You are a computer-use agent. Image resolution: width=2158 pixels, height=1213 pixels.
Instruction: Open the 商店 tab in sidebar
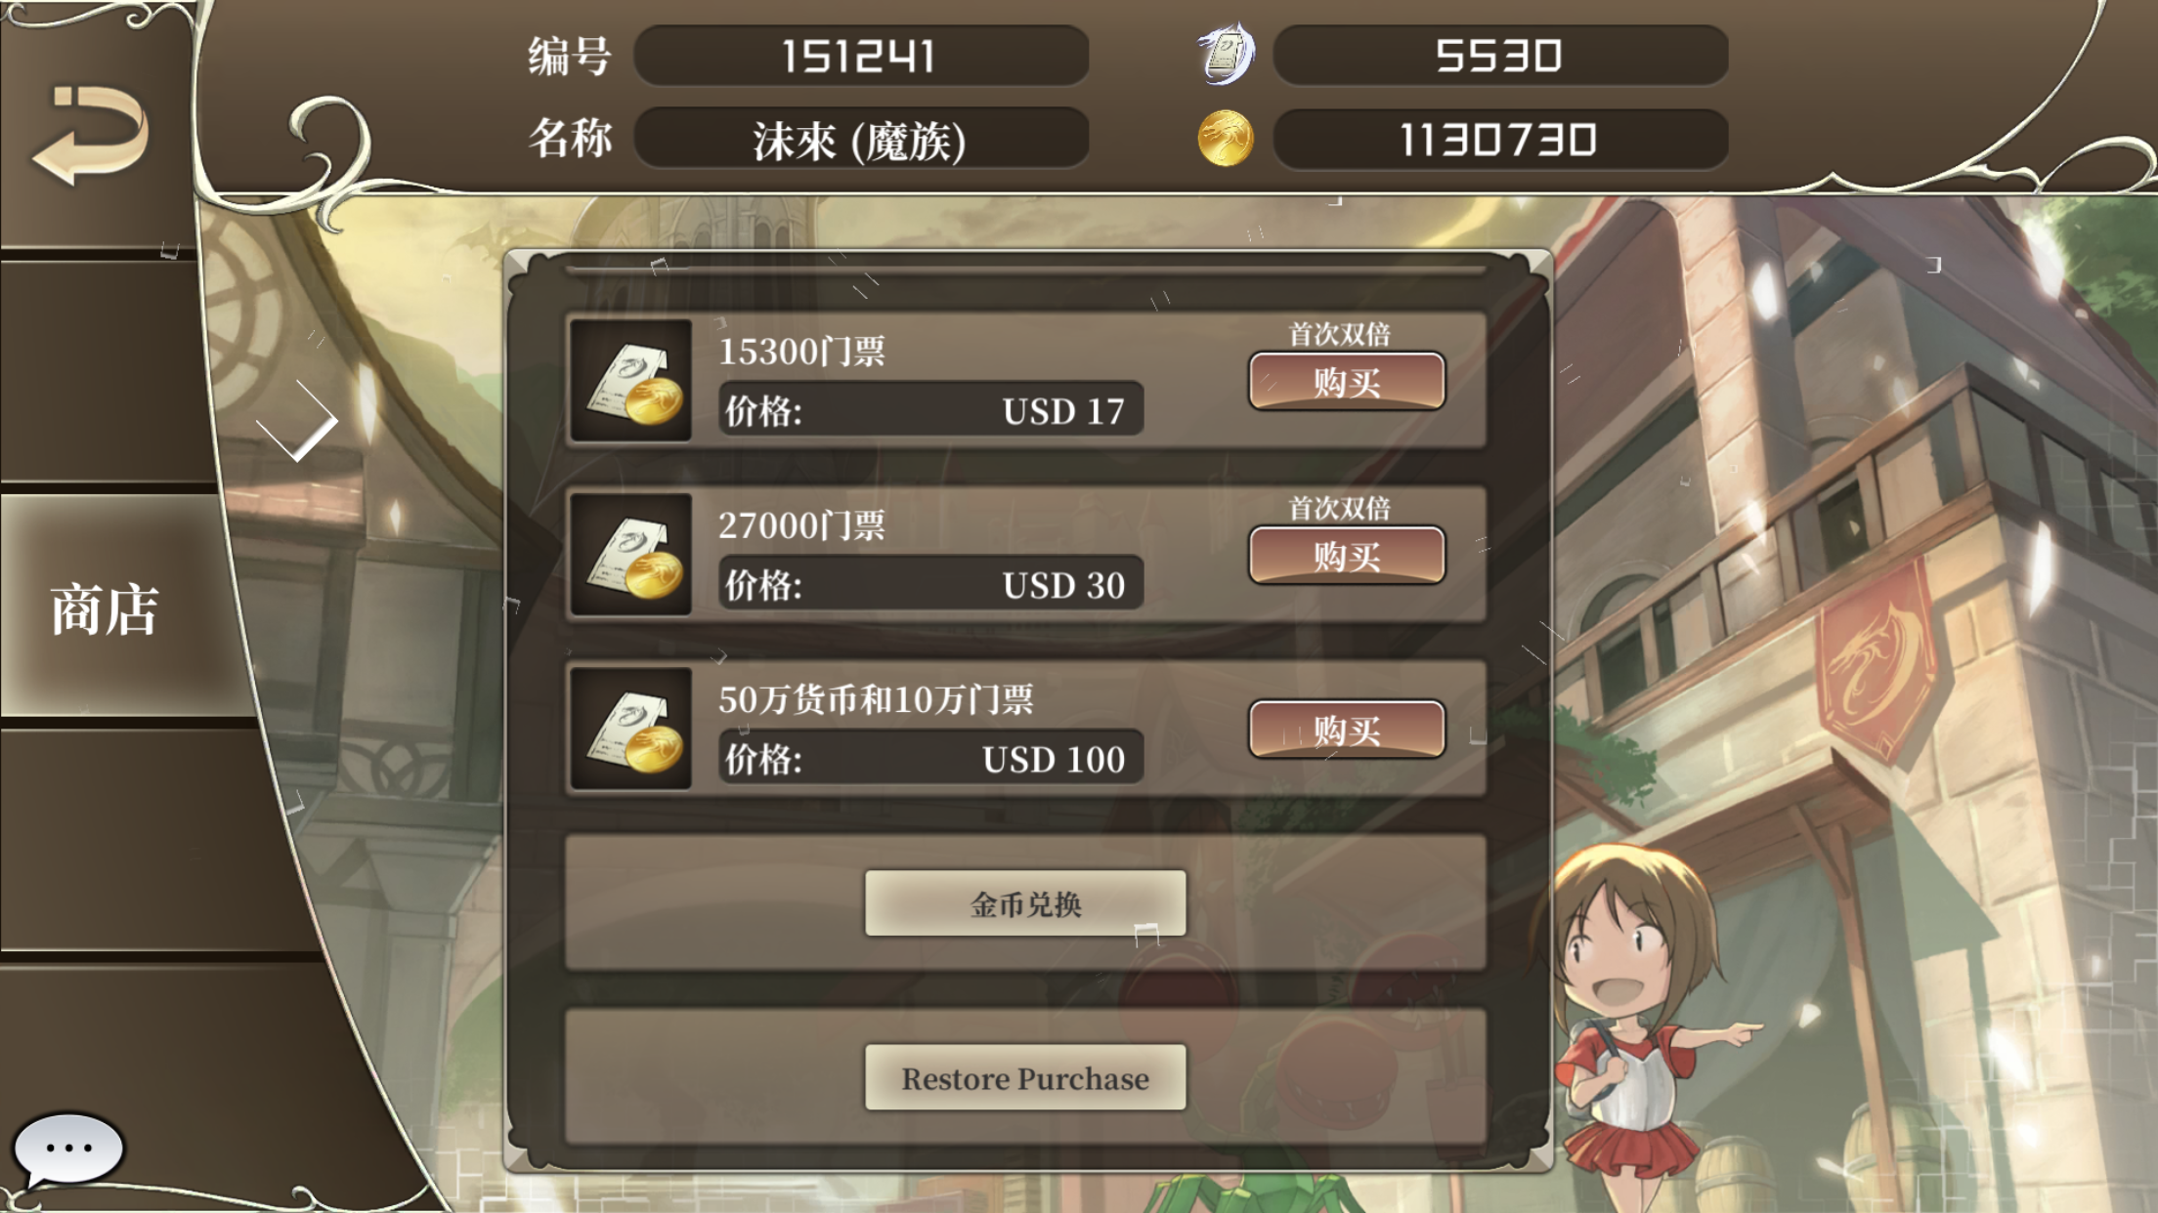[x=106, y=607]
